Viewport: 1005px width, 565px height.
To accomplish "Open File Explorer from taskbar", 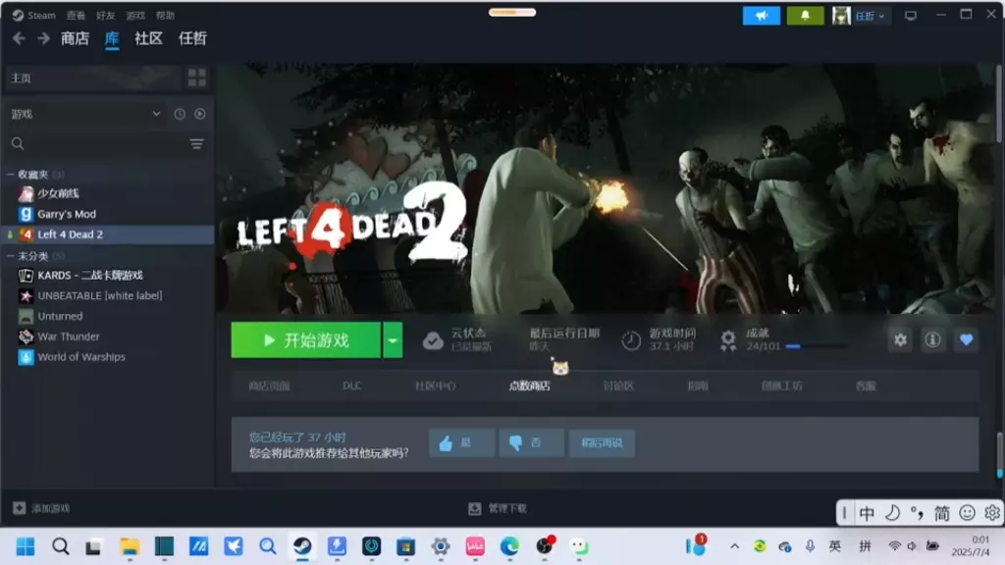I will tap(130, 546).
